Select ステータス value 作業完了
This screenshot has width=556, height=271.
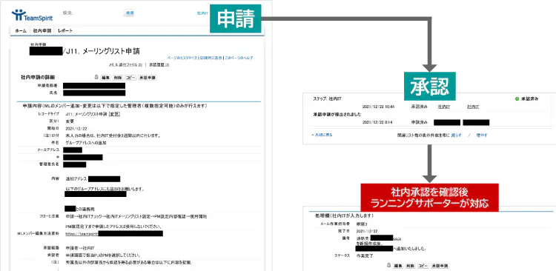click(x=365, y=255)
